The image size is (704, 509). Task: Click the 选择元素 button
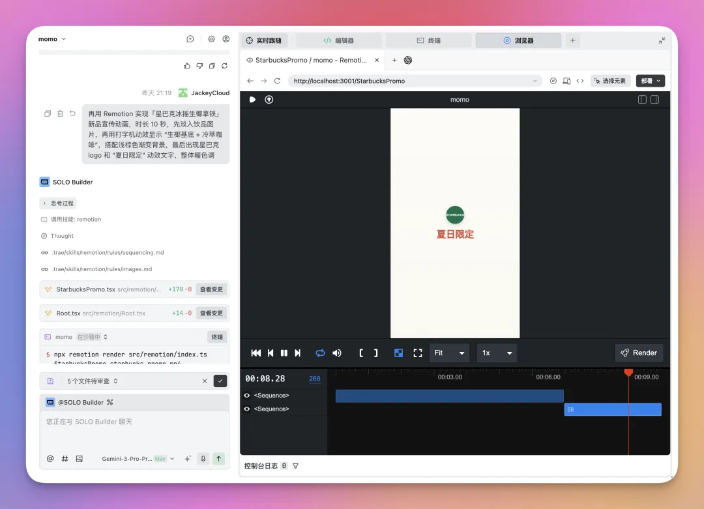click(x=610, y=81)
